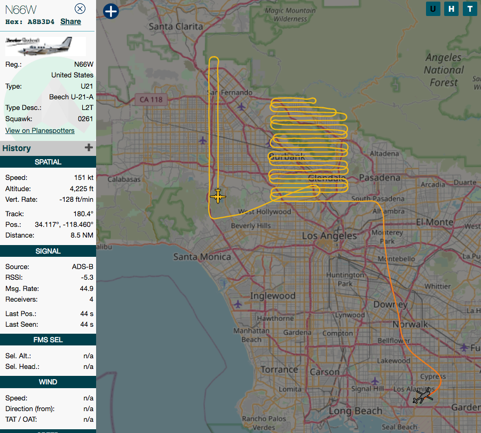Click the CA 118 highway shield
Screen dimensions: 481x433
coord(151,100)
